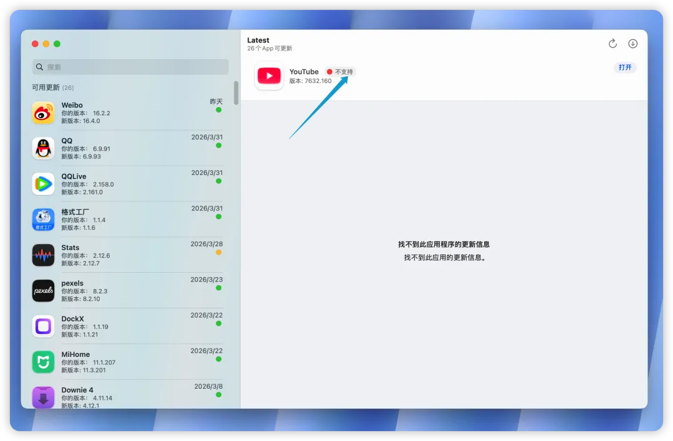673x441 pixels.
Task: Click the download all updates icon
Action: click(632, 44)
